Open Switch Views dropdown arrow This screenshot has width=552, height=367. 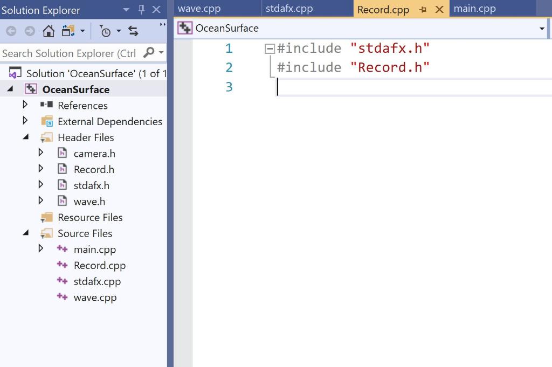point(82,31)
